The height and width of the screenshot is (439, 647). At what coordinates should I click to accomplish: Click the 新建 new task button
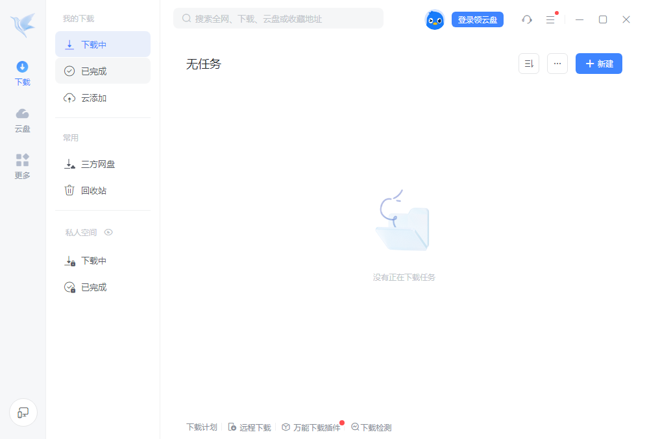(599, 64)
